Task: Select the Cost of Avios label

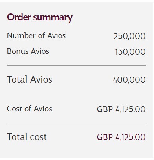Action: tap(29, 109)
